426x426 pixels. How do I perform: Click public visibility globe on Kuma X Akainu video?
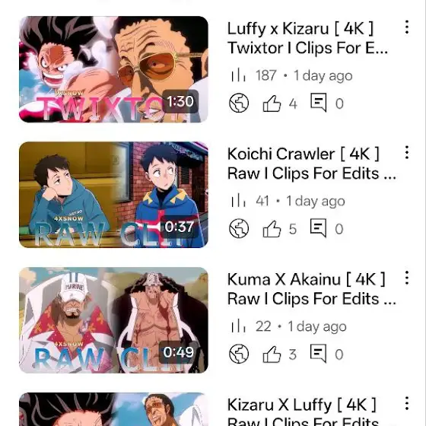[239, 354]
